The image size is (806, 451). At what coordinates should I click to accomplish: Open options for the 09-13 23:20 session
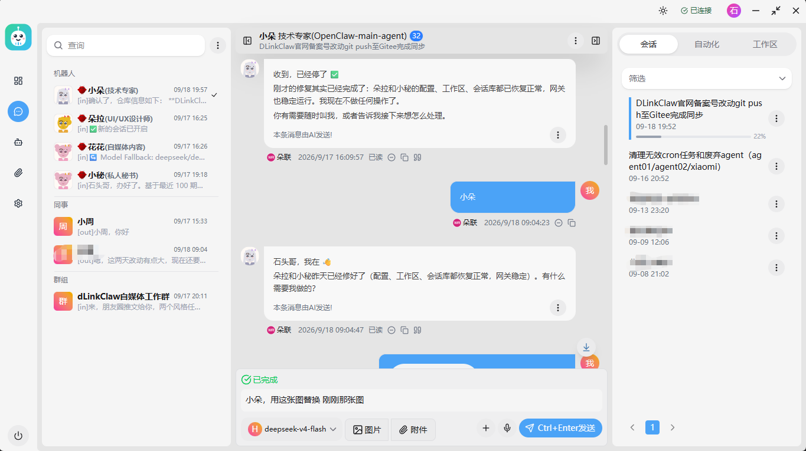click(776, 204)
